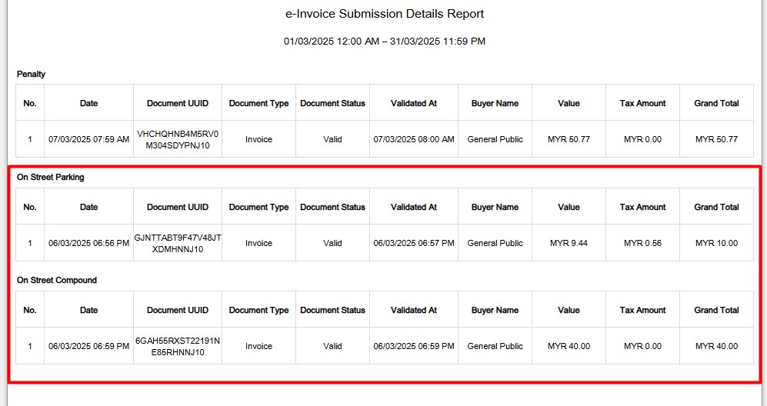Image resolution: width=767 pixels, height=406 pixels.
Task: Select the On Street Parking section heading
Action: tap(50, 177)
